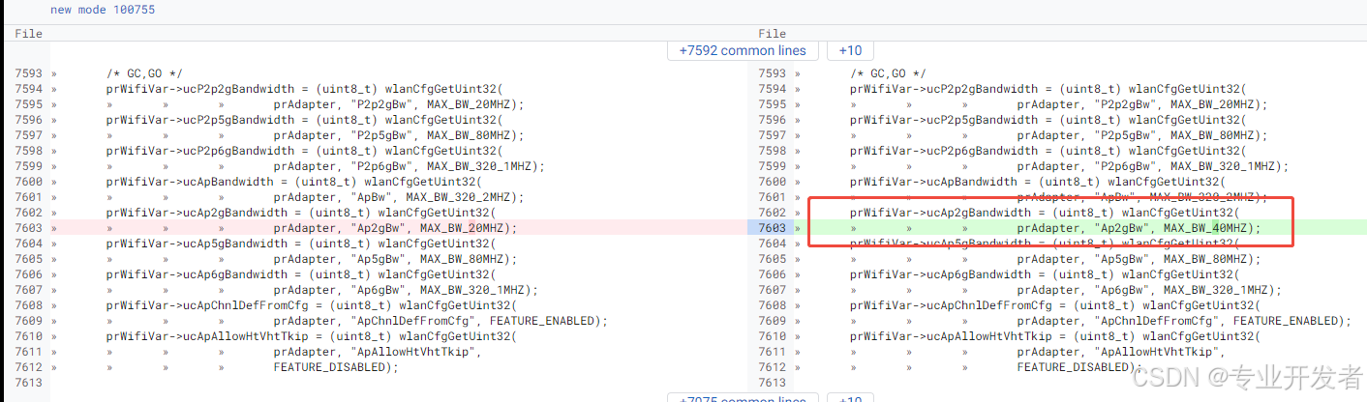Click ucAp2gBandwidth assignment line in left pane

[x=301, y=213]
